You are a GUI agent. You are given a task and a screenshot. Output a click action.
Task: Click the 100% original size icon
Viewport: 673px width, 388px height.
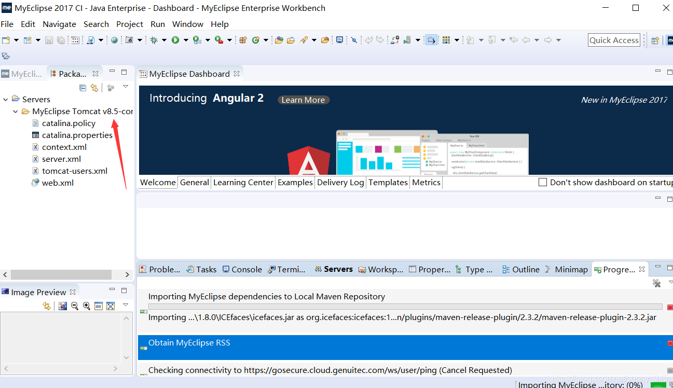[x=98, y=306]
